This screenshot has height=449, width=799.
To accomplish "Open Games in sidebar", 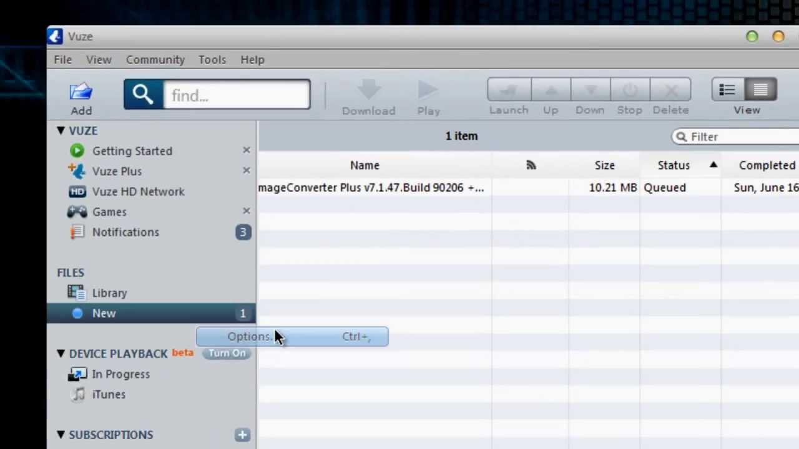I will pos(109,211).
